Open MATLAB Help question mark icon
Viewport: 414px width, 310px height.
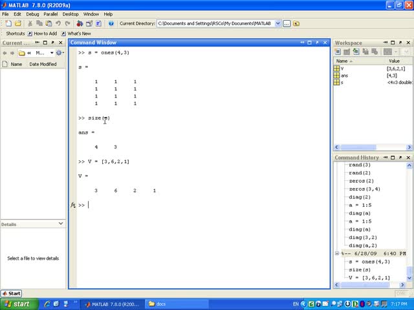coord(111,23)
